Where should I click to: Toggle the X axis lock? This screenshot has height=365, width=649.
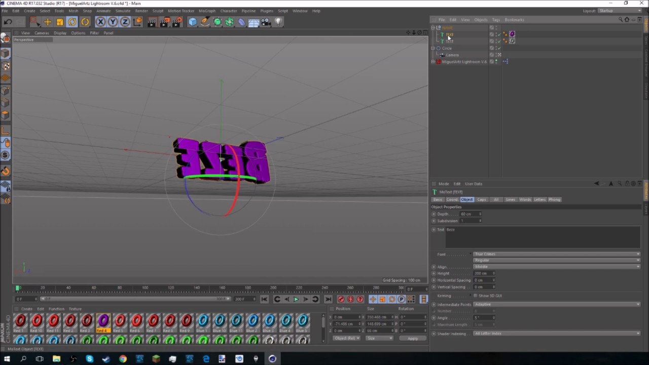[x=100, y=22]
